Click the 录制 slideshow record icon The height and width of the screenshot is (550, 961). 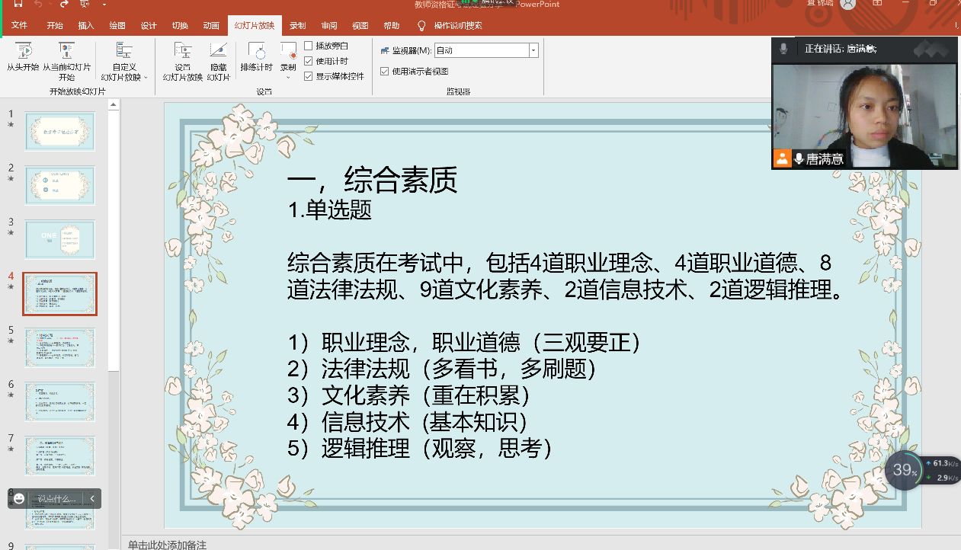[x=288, y=51]
